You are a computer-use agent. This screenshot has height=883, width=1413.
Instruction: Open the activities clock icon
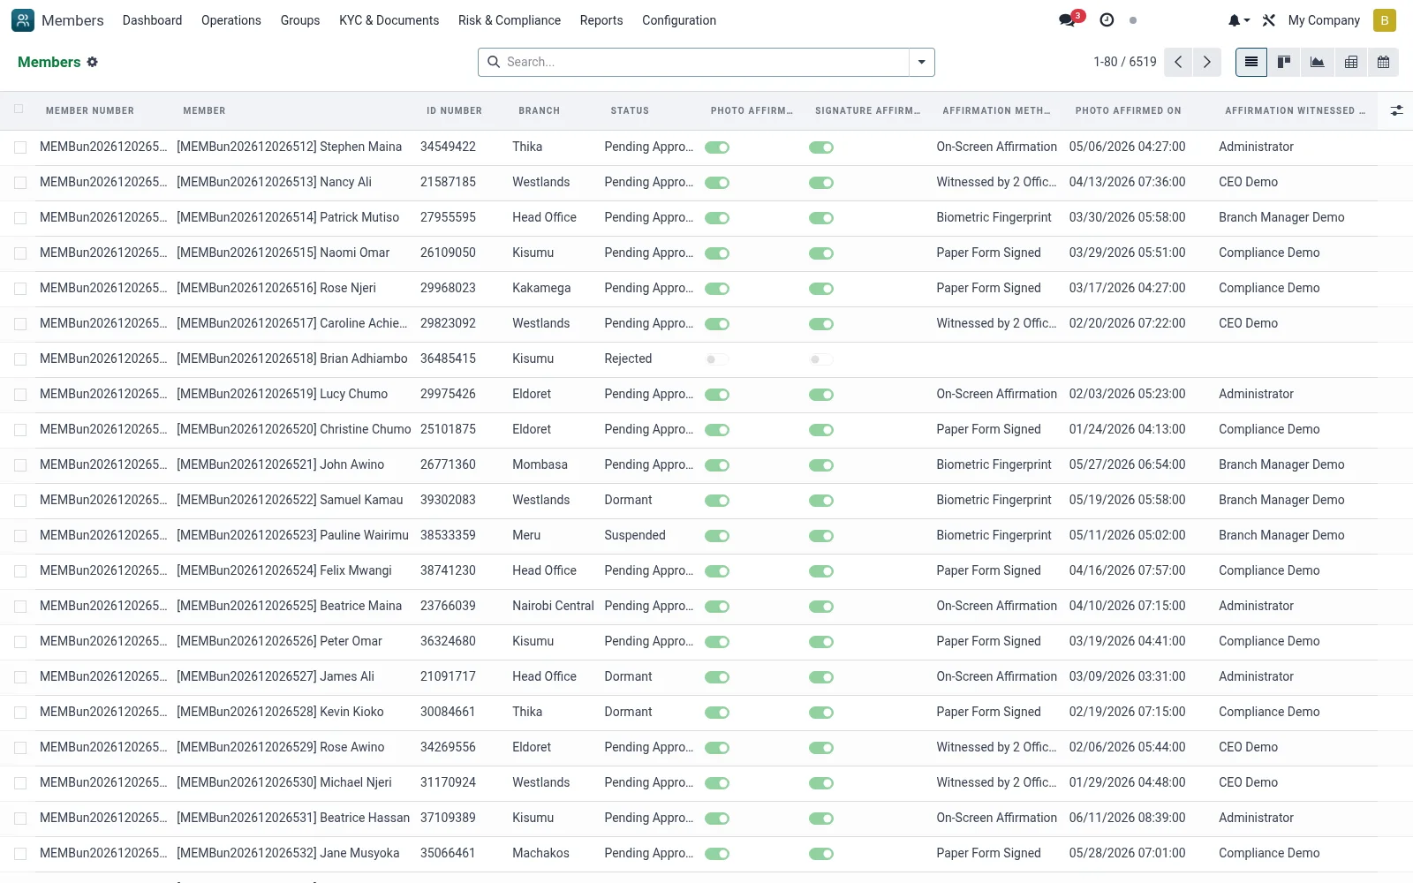(x=1107, y=20)
